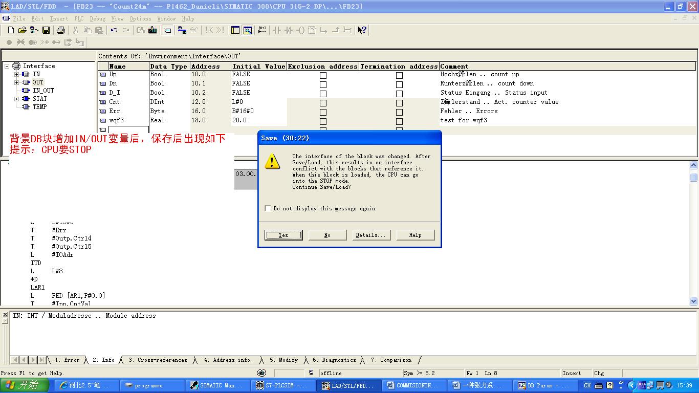699x393 pixels.
Task: Switch to the '3: Cross-references' tab
Action: [x=158, y=360]
